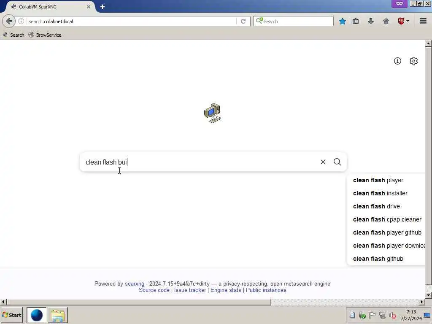
Task: Click the CollabVM computer logo
Action: (x=212, y=113)
